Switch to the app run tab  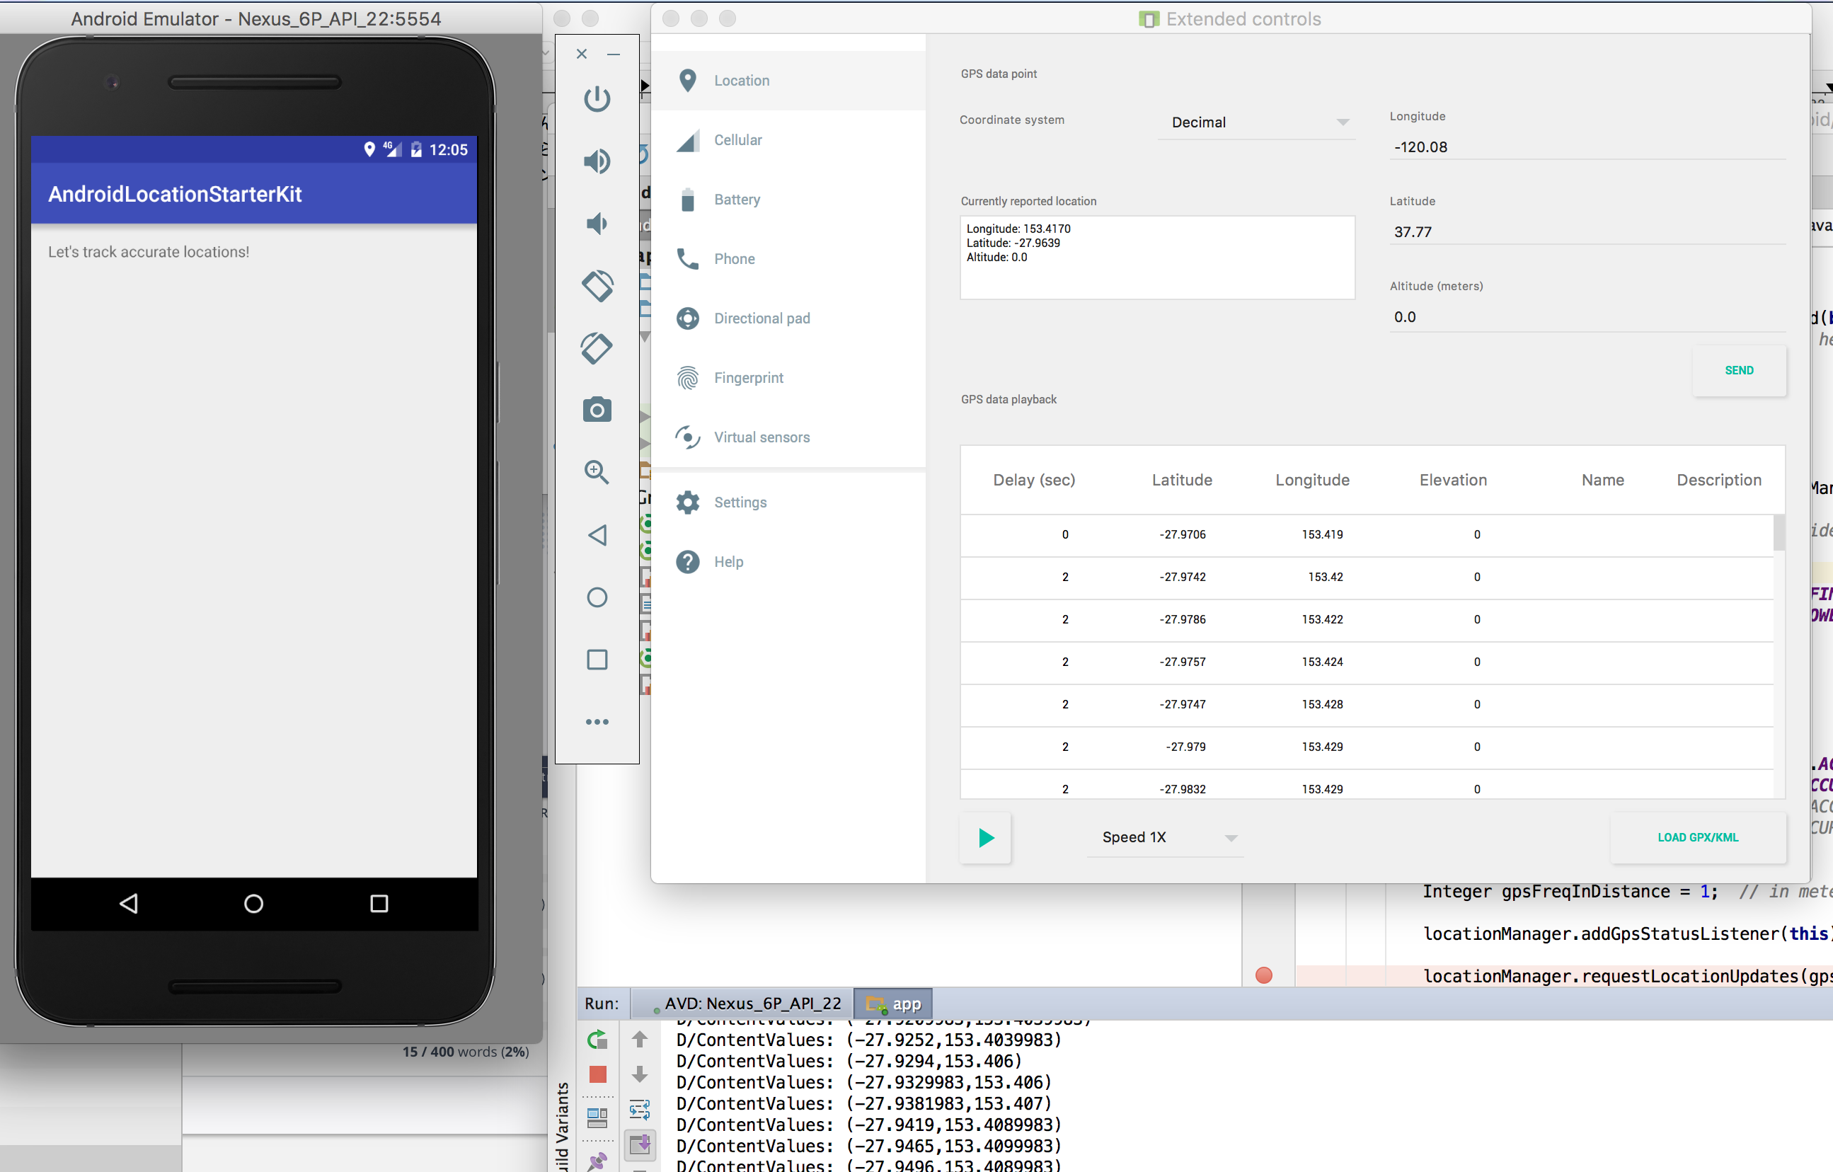[894, 1004]
